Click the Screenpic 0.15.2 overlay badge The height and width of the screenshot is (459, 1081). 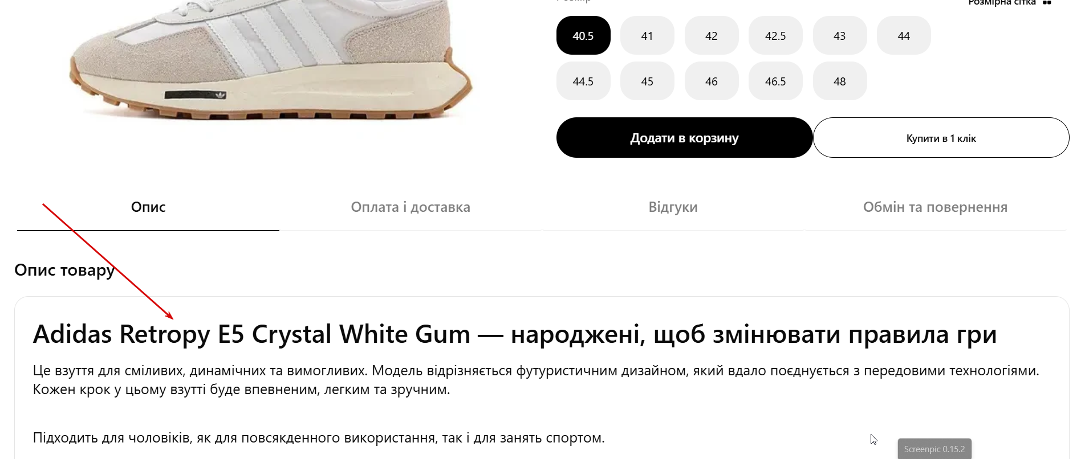[934, 449]
